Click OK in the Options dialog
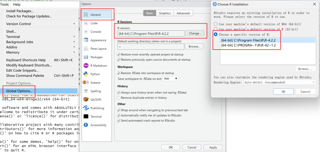Screen dimensions: 320x152 click(171, 147)
